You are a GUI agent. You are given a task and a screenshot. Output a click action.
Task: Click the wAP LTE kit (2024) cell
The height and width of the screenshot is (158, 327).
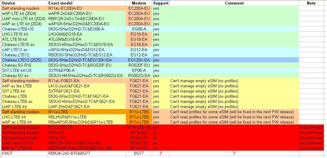[x=24, y=14]
